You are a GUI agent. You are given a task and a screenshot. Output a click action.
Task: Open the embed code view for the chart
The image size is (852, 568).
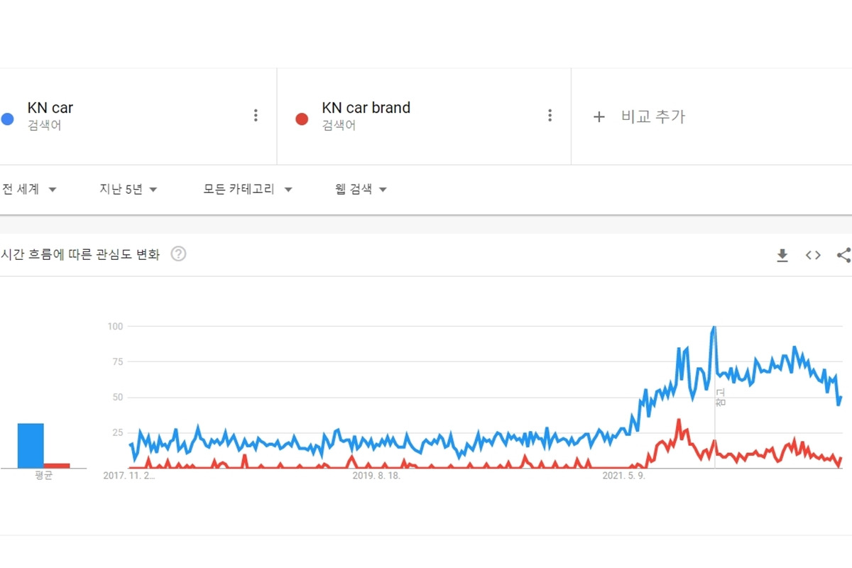tap(812, 254)
